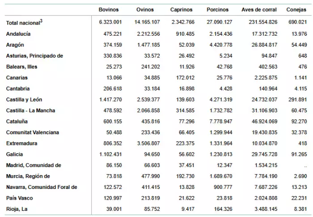This screenshot has height=217, width=313.
Task: Select the Extremadura row label
Action: click(22, 143)
